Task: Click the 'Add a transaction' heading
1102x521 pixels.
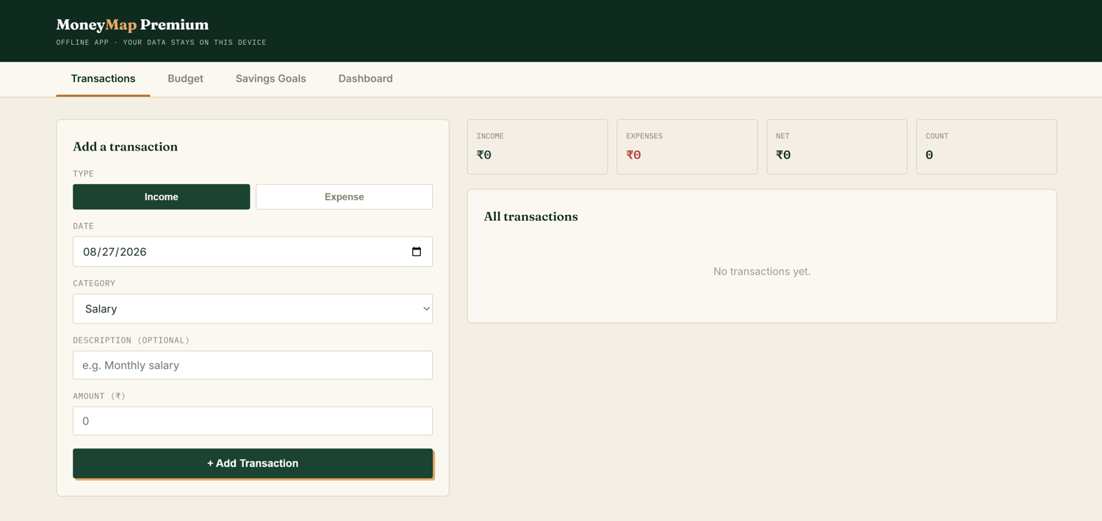Action: tap(125, 147)
